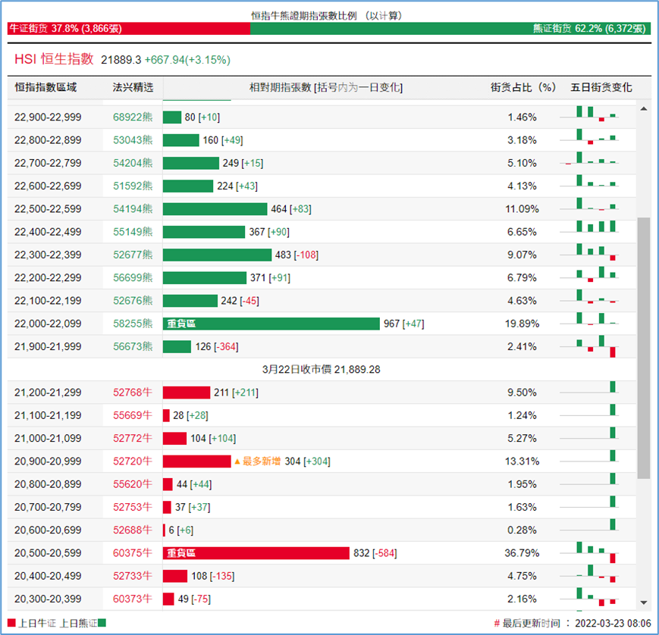
Task: Click the vertical scrollbar thumb
Action: [644, 349]
